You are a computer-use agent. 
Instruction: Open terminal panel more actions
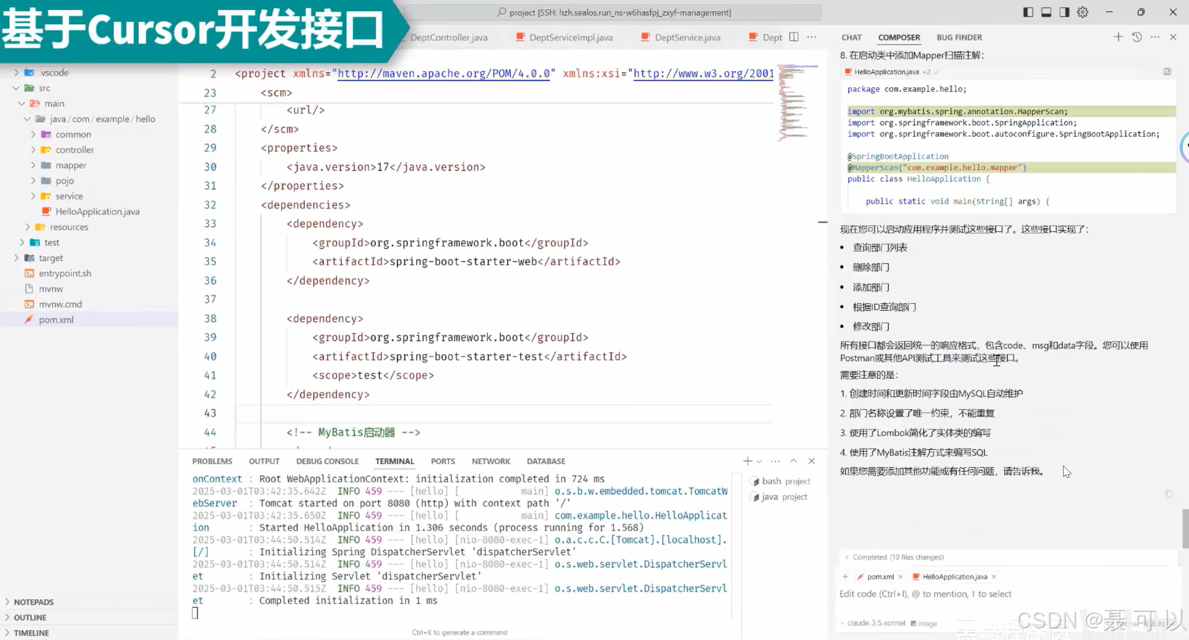[775, 461]
